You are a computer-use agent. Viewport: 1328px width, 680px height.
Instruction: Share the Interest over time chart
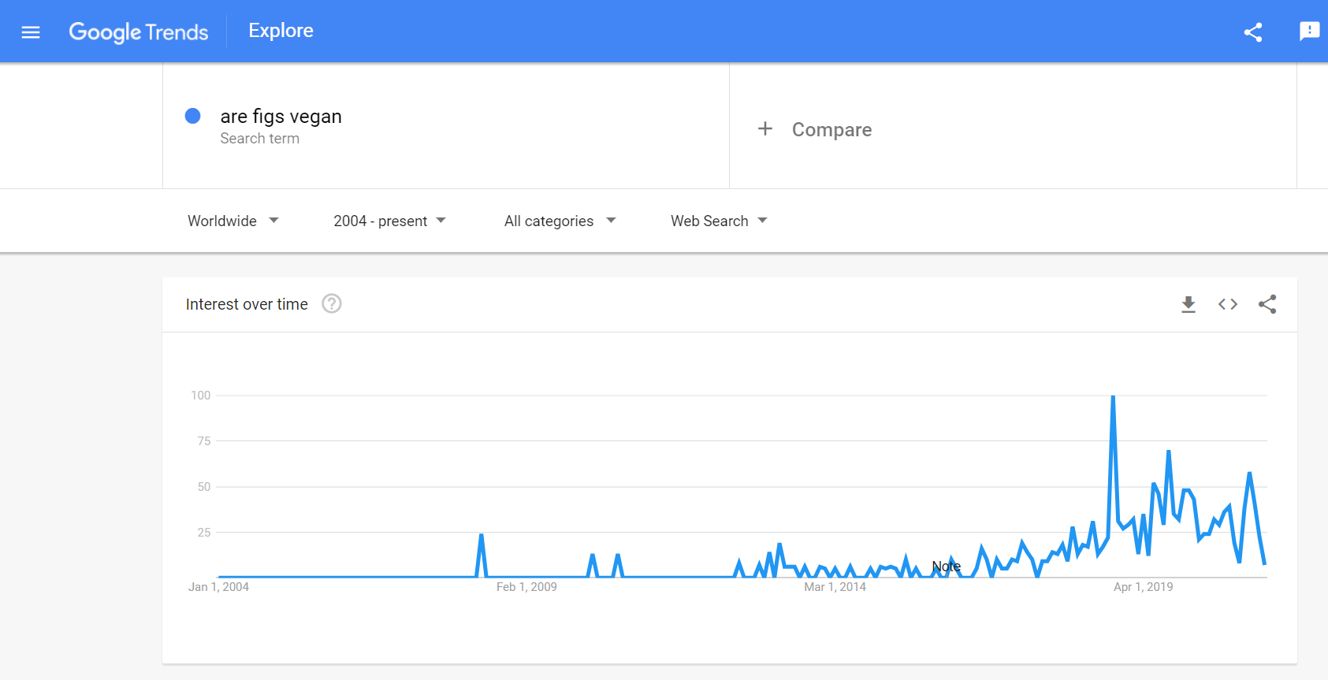pos(1267,304)
